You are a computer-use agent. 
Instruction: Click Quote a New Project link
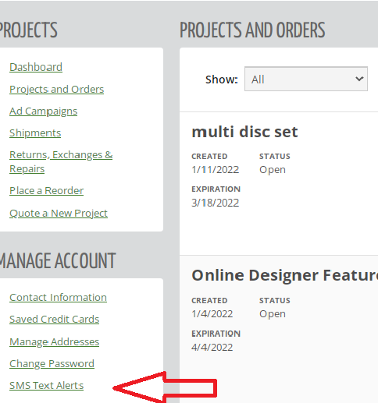(x=59, y=213)
